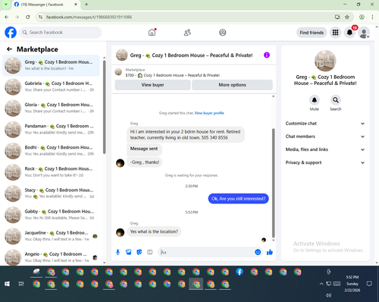Open conversation info purple icon

point(267,55)
